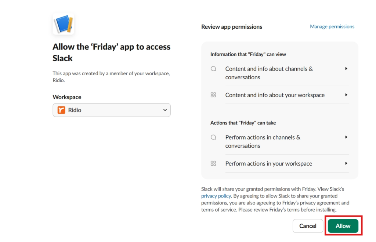
Task: Click the orange Ridio workspace icon
Action: (x=61, y=110)
